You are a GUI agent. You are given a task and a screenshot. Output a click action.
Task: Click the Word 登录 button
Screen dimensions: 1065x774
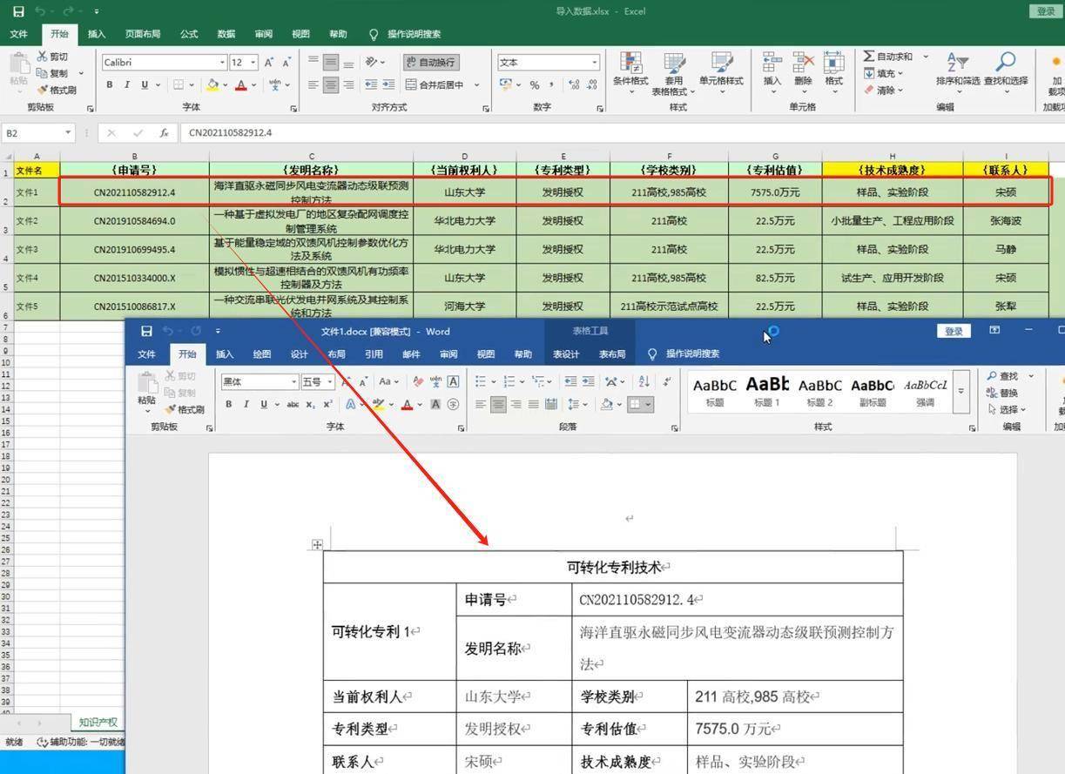(953, 332)
